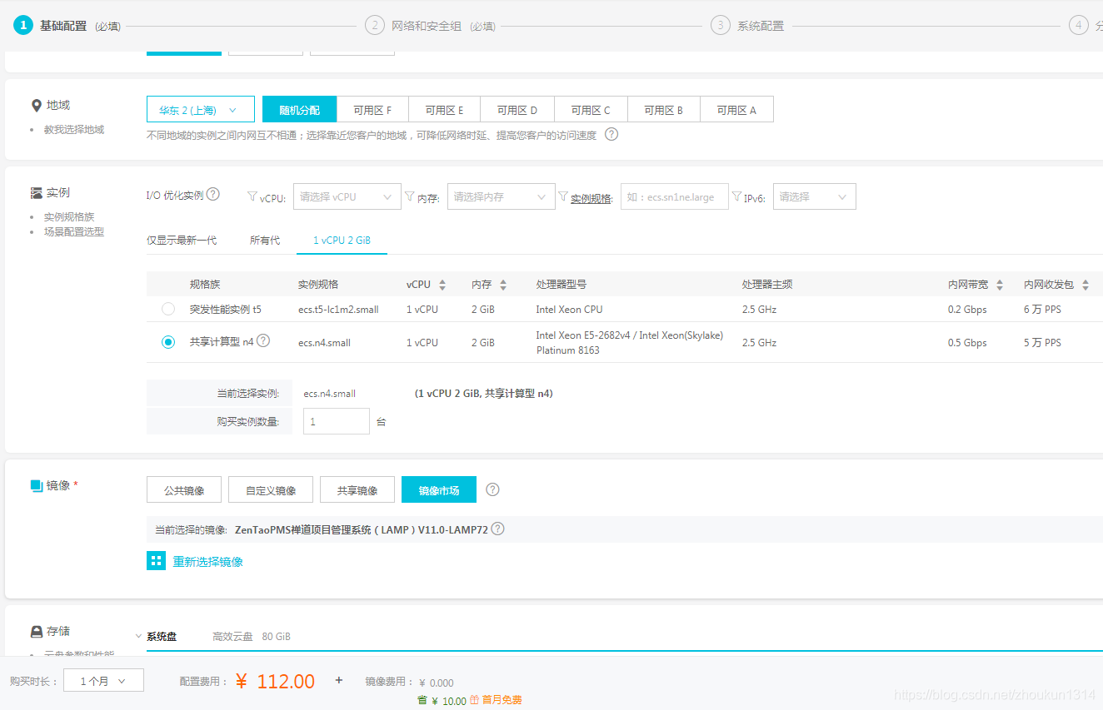Click 处理器型号 column header
Viewport: 1103px width, 710px height.
[x=561, y=285]
